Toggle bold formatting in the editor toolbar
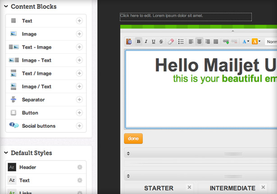The height and width of the screenshot is (194, 277). pyautogui.click(x=139, y=42)
